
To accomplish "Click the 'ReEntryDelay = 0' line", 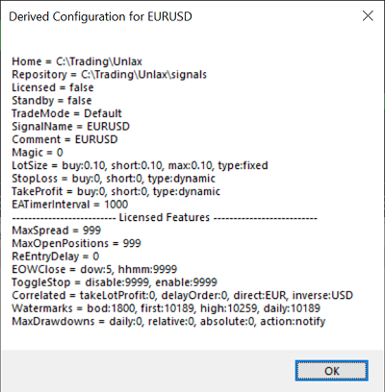I will 56,257.
